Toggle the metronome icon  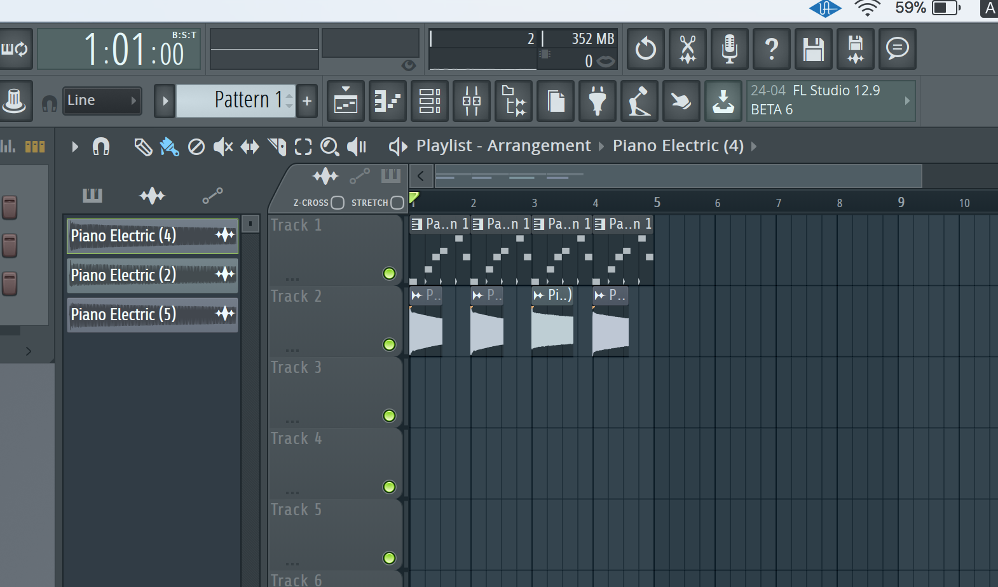pos(14,101)
